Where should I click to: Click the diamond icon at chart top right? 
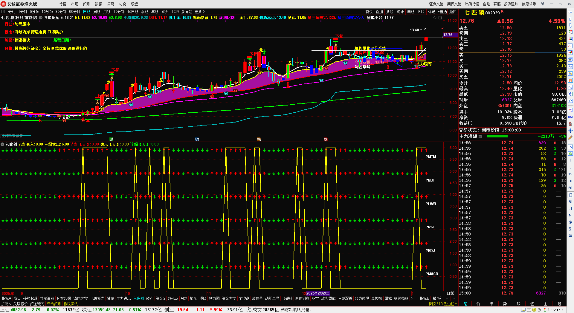435,18
